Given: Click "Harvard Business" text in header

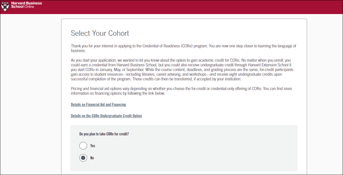Looking at the screenshot, I should point(26,3).
